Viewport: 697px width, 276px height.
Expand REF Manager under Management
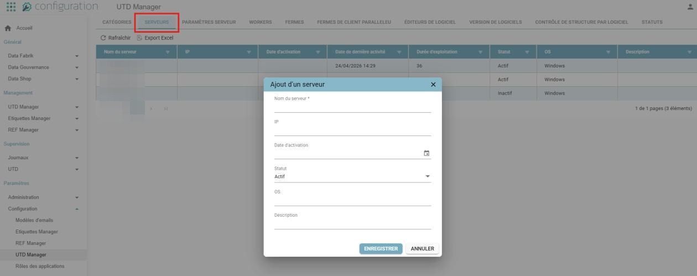click(x=77, y=131)
